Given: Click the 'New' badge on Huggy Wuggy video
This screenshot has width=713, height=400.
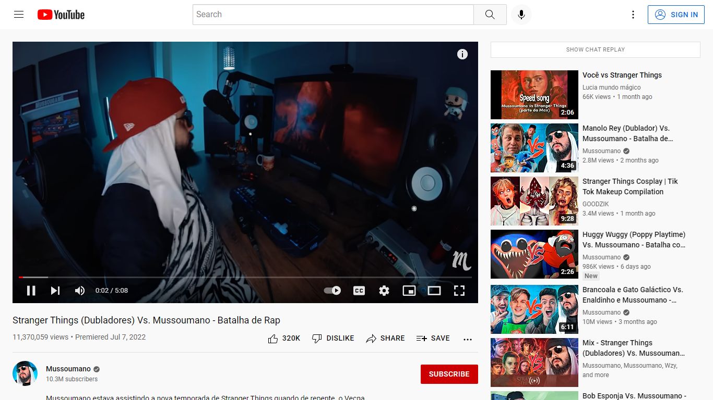Looking at the screenshot, I should pyautogui.click(x=591, y=276).
